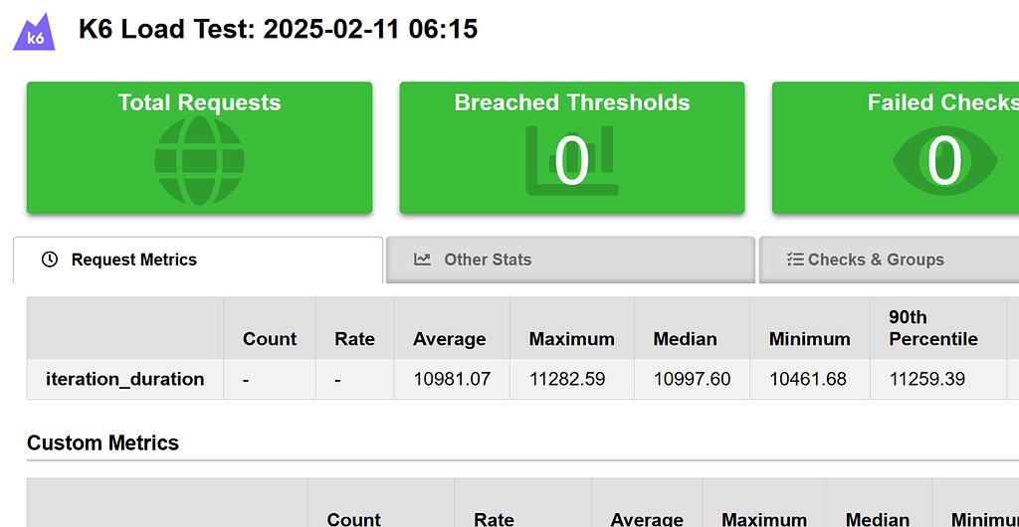Switch to the Other Stats tab
1019x527 pixels.
570,260
